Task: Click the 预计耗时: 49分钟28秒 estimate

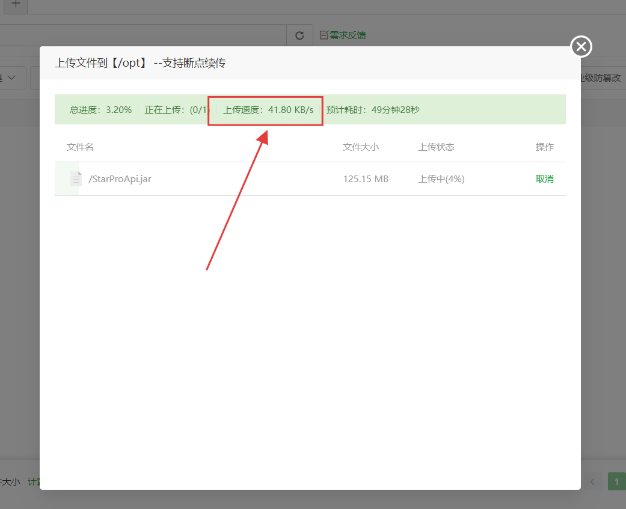Action: [x=373, y=110]
